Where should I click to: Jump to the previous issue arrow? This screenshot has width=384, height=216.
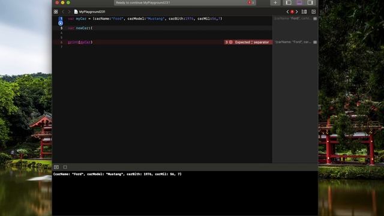click(287, 12)
